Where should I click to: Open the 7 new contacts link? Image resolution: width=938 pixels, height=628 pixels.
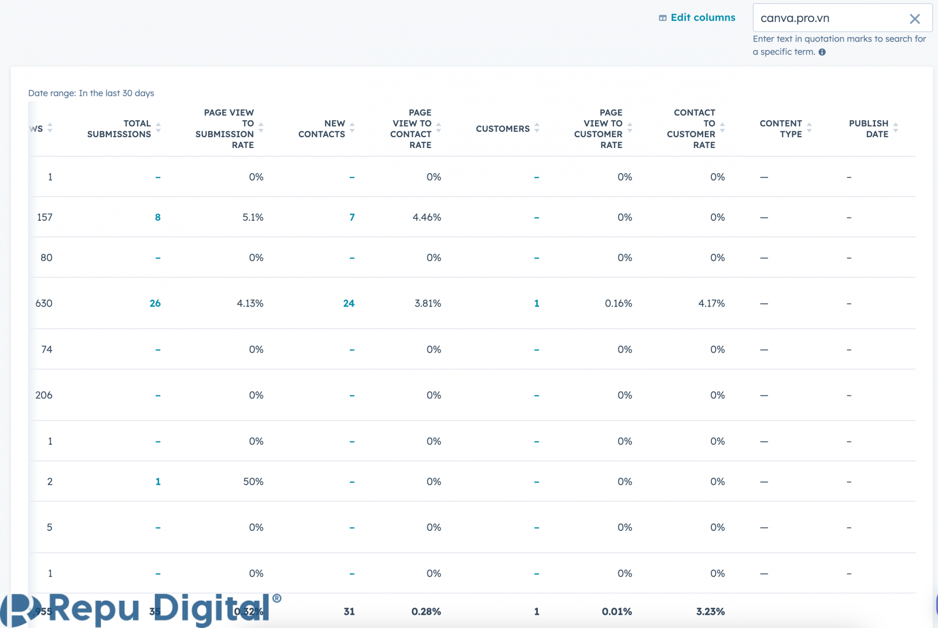[x=352, y=217]
